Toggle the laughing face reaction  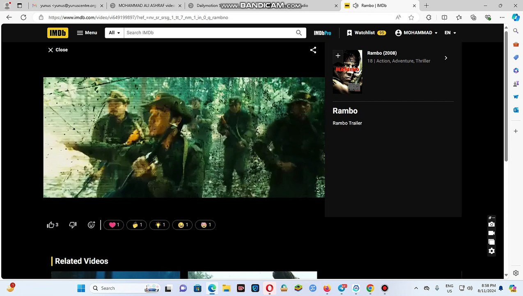[183, 225]
